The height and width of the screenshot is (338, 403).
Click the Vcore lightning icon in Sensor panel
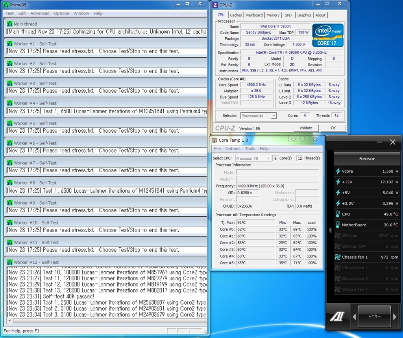click(x=338, y=171)
